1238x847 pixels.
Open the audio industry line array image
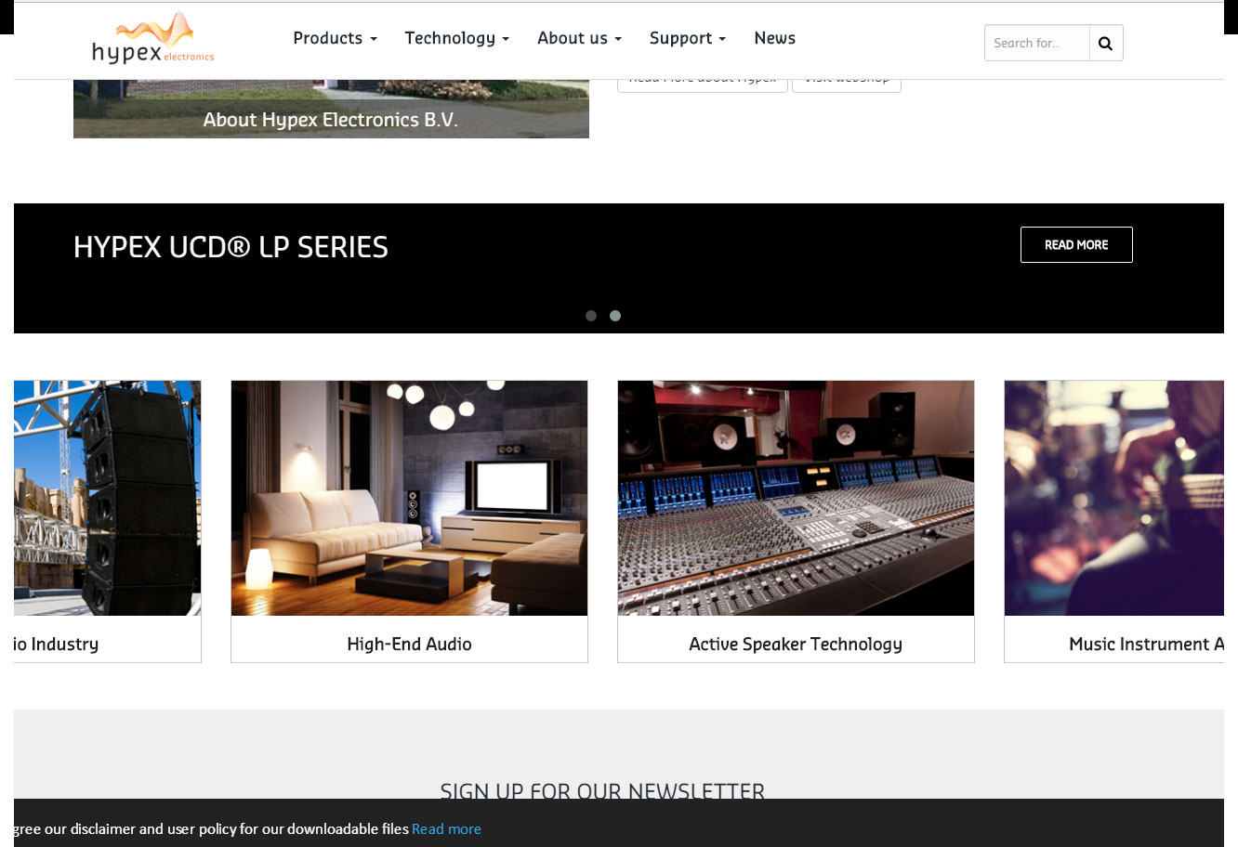pyautogui.click(x=107, y=498)
